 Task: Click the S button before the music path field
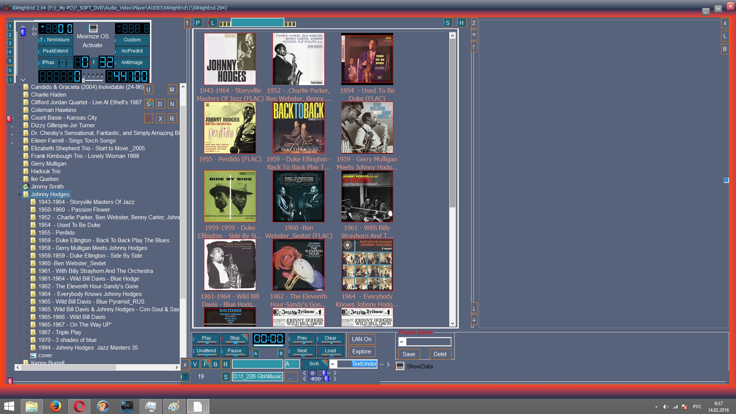pyautogui.click(x=226, y=377)
